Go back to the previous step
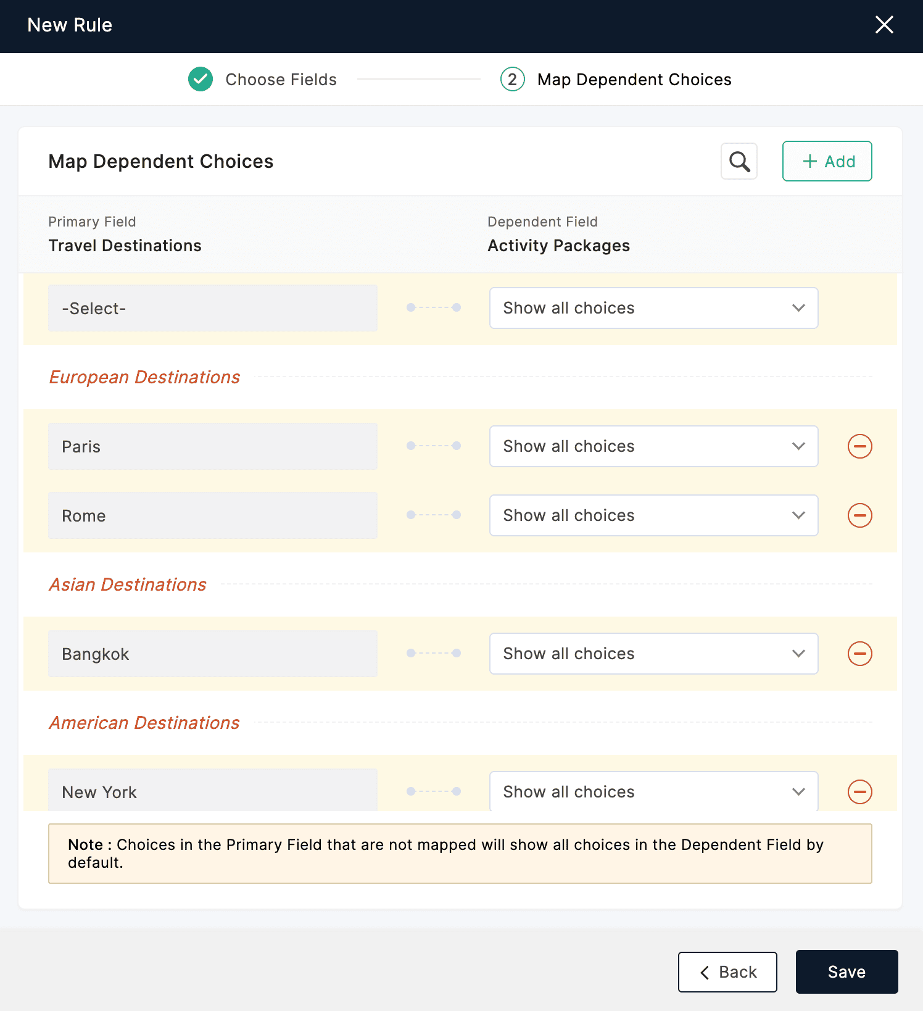This screenshot has width=923, height=1011. click(x=727, y=972)
